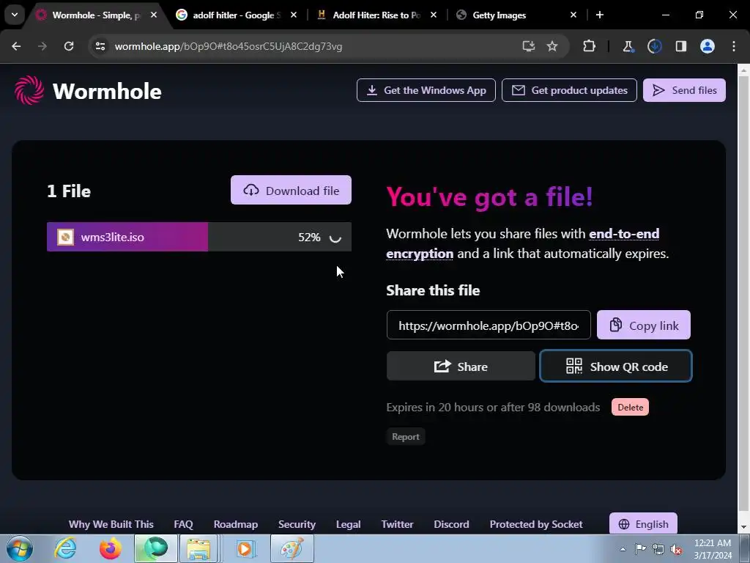Click the wms3lite.iso file name
The width and height of the screenshot is (750, 563).
112,237
